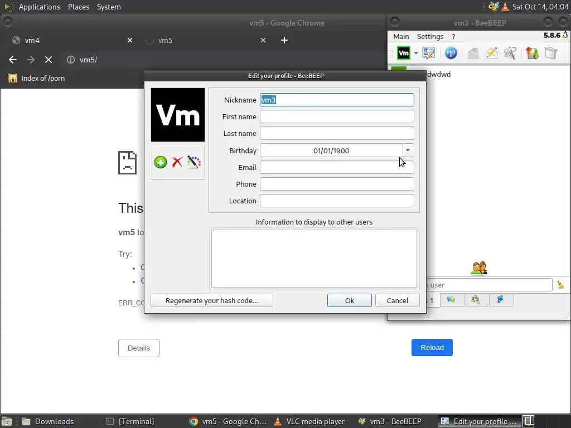Open Applications menu in top panel

[x=40, y=7]
